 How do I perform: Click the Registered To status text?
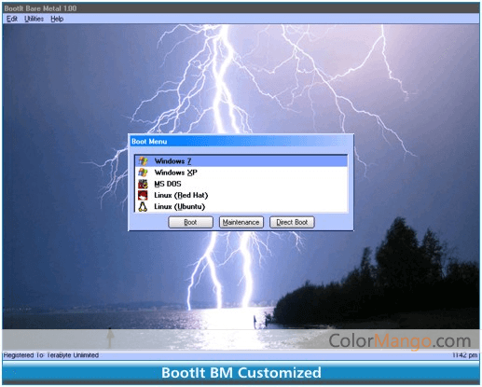(x=51, y=355)
